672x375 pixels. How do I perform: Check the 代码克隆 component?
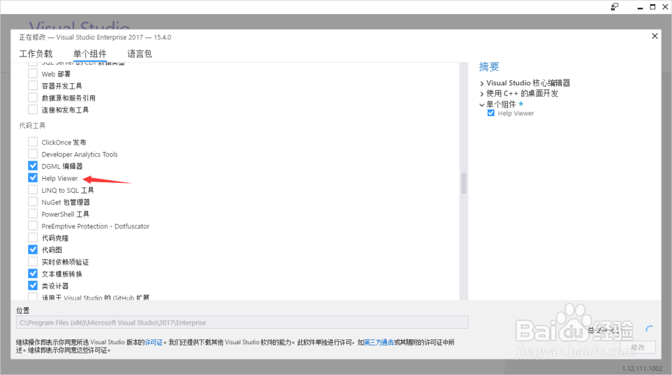(x=33, y=238)
